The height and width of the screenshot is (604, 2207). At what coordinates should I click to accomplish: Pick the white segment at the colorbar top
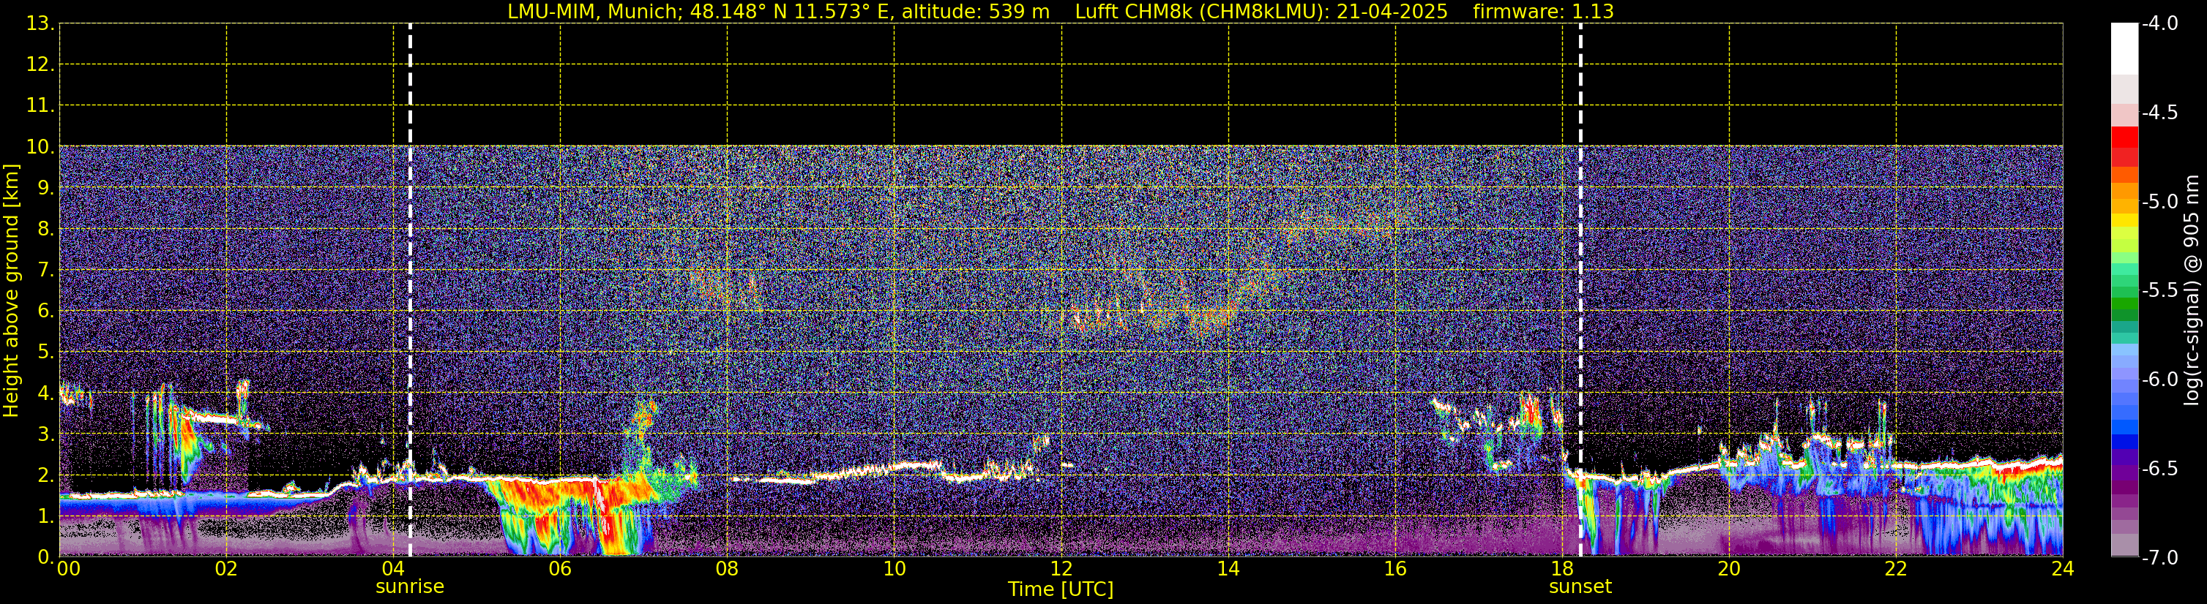pyautogui.click(x=2124, y=49)
